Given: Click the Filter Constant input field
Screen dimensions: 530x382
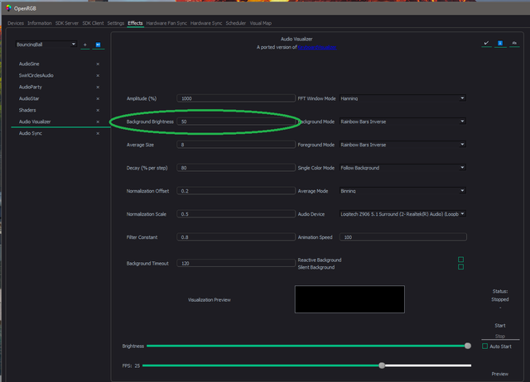Looking at the screenshot, I should point(236,237).
